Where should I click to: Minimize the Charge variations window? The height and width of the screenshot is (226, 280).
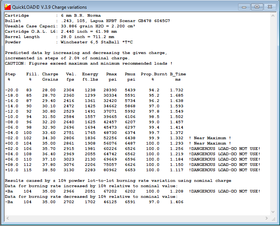click(246, 6)
